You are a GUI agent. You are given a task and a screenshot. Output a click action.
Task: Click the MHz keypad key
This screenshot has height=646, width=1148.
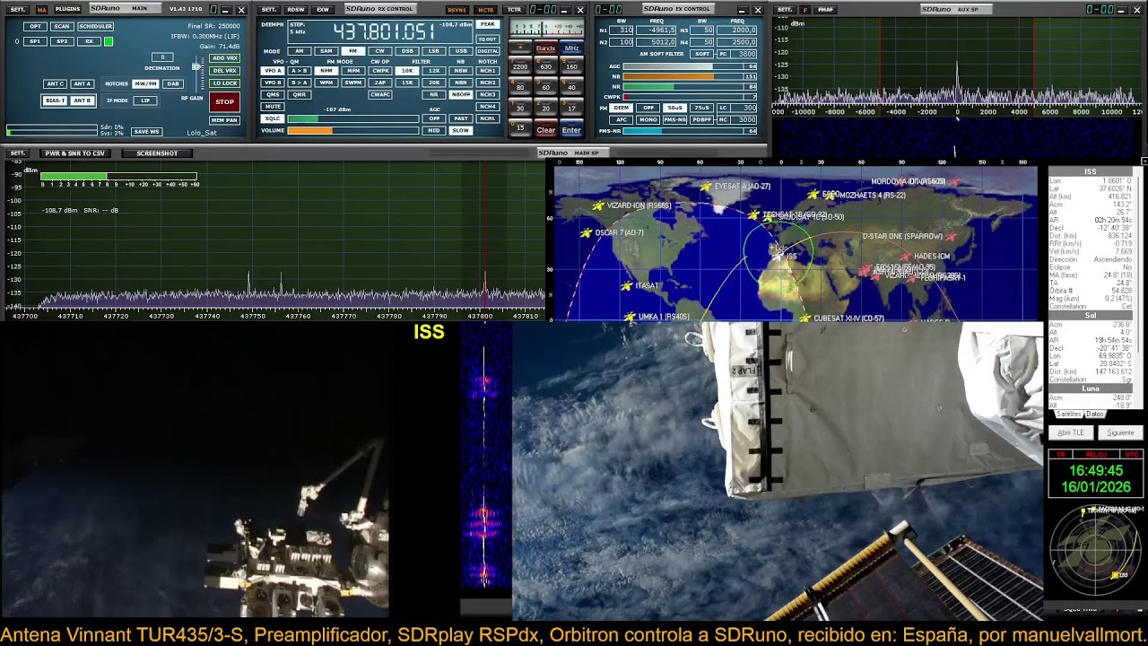(x=571, y=48)
